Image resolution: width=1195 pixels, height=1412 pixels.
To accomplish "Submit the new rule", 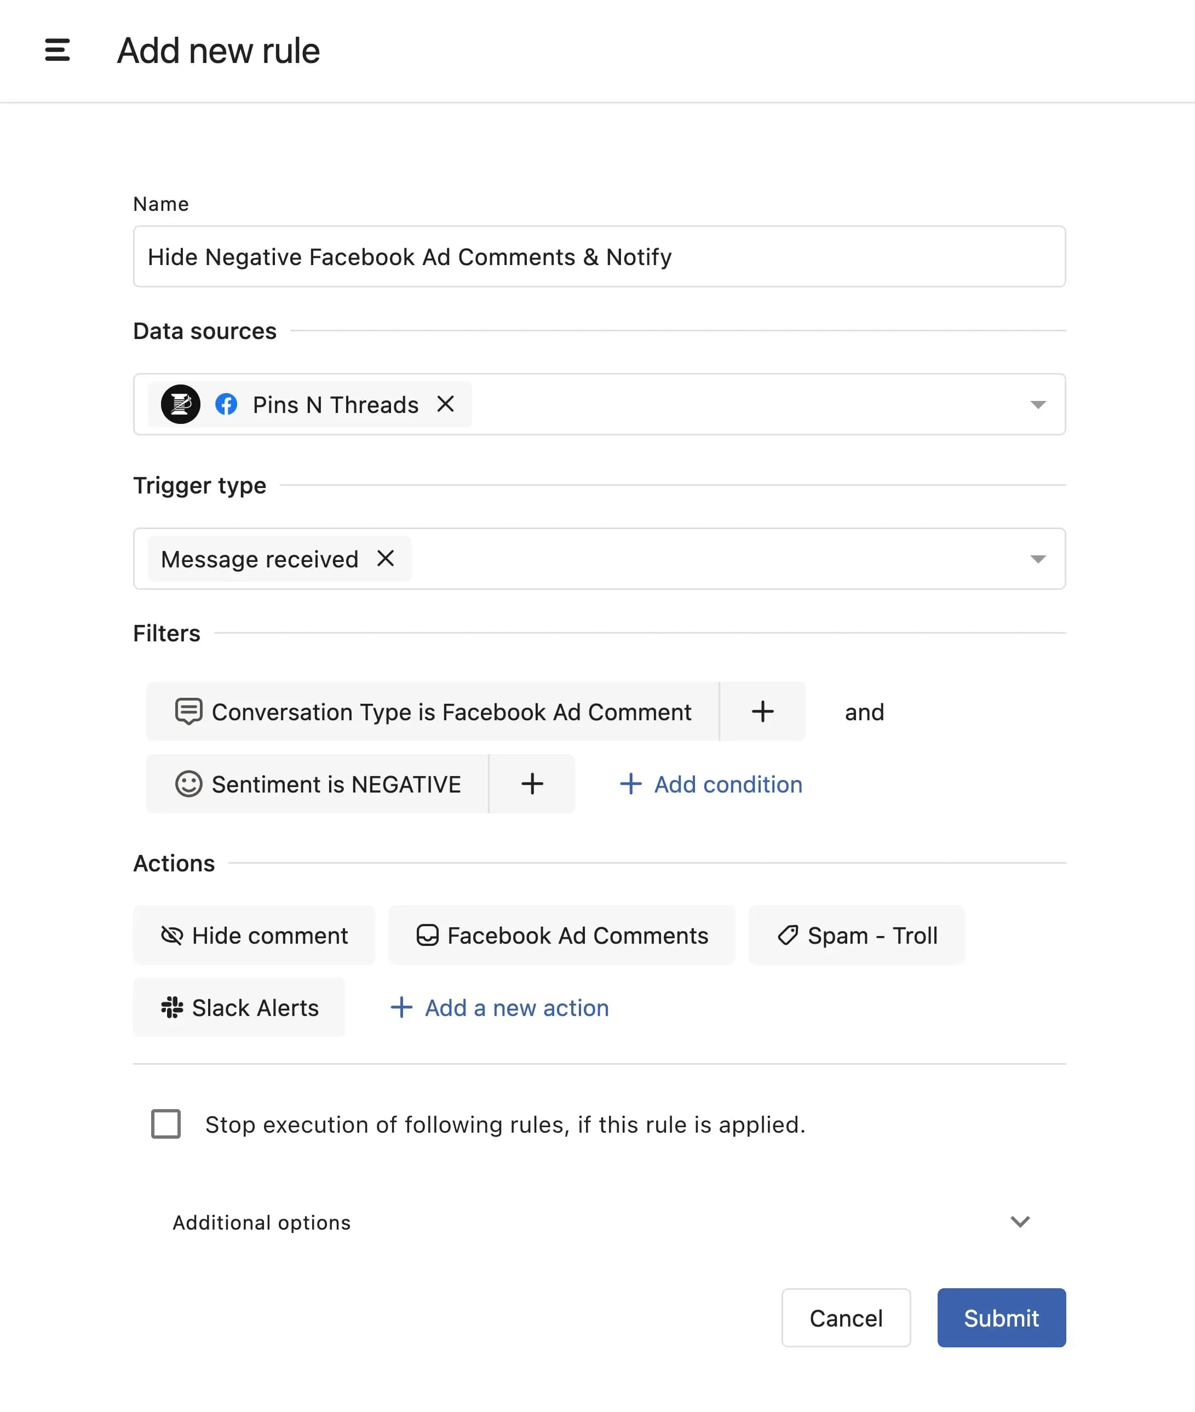I will coord(1001,1318).
